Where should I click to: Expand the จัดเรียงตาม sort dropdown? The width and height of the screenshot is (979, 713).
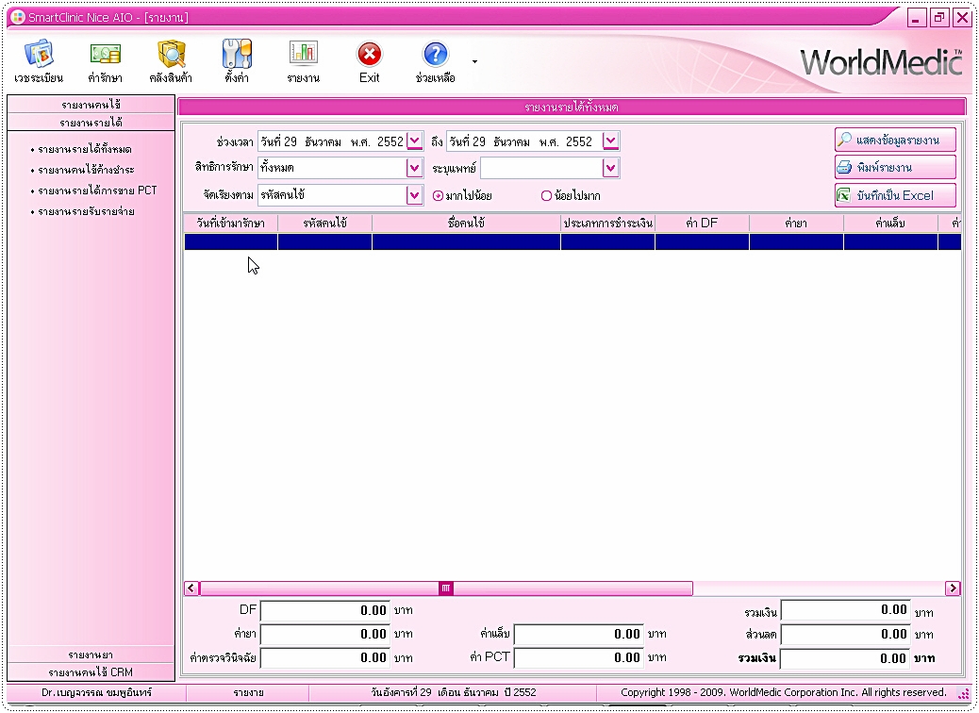pyautogui.click(x=415, y=195)
